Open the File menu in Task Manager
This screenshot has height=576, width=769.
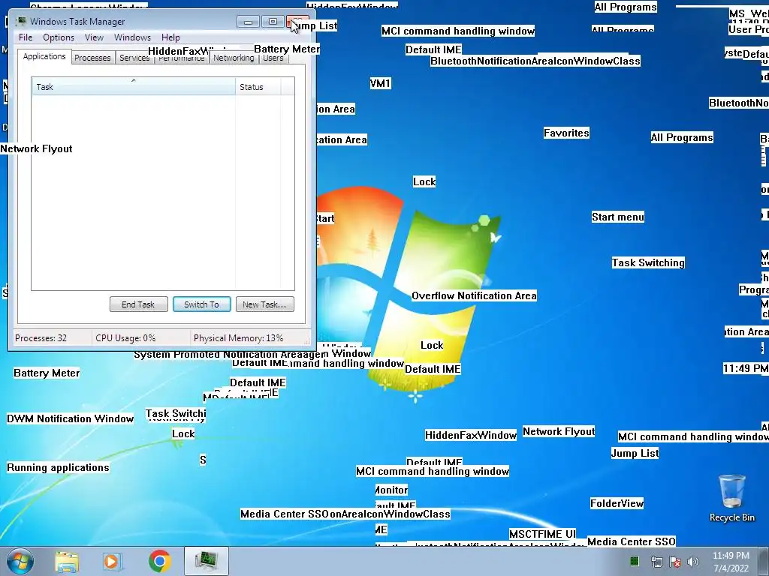26,37
